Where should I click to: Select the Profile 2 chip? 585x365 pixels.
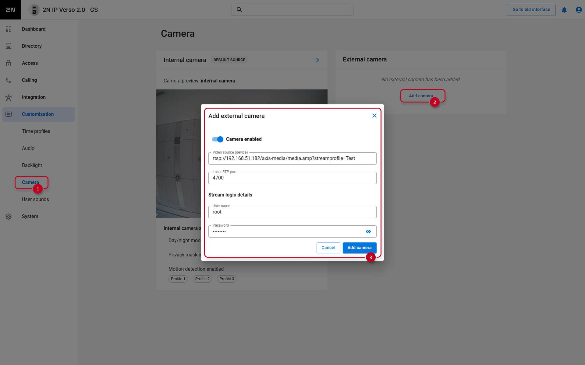pyautogui.click(x=202, y=279)
